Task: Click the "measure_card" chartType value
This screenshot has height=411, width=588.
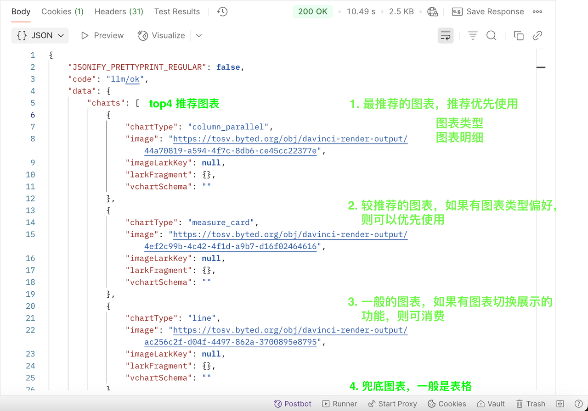Action: (x=221, y=222)
